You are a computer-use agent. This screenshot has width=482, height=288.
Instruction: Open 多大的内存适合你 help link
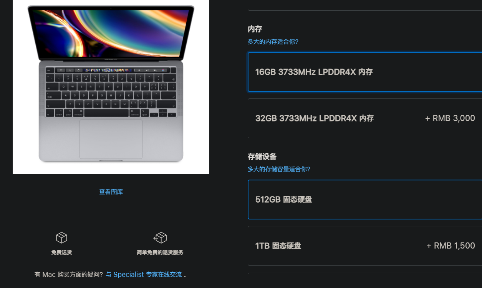pyautogui.click(x=273, y=42)
